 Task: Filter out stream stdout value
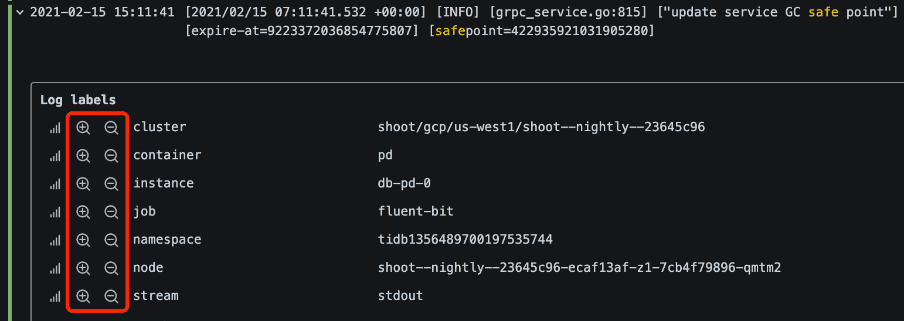[111, 296]
